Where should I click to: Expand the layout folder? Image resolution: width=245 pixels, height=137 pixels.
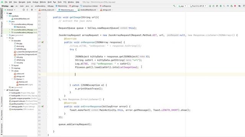pyautogui.click(x=10, y=65)
